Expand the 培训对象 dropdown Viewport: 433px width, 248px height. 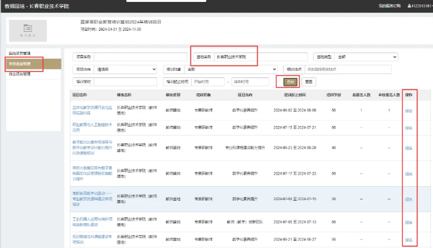point(231,70)
